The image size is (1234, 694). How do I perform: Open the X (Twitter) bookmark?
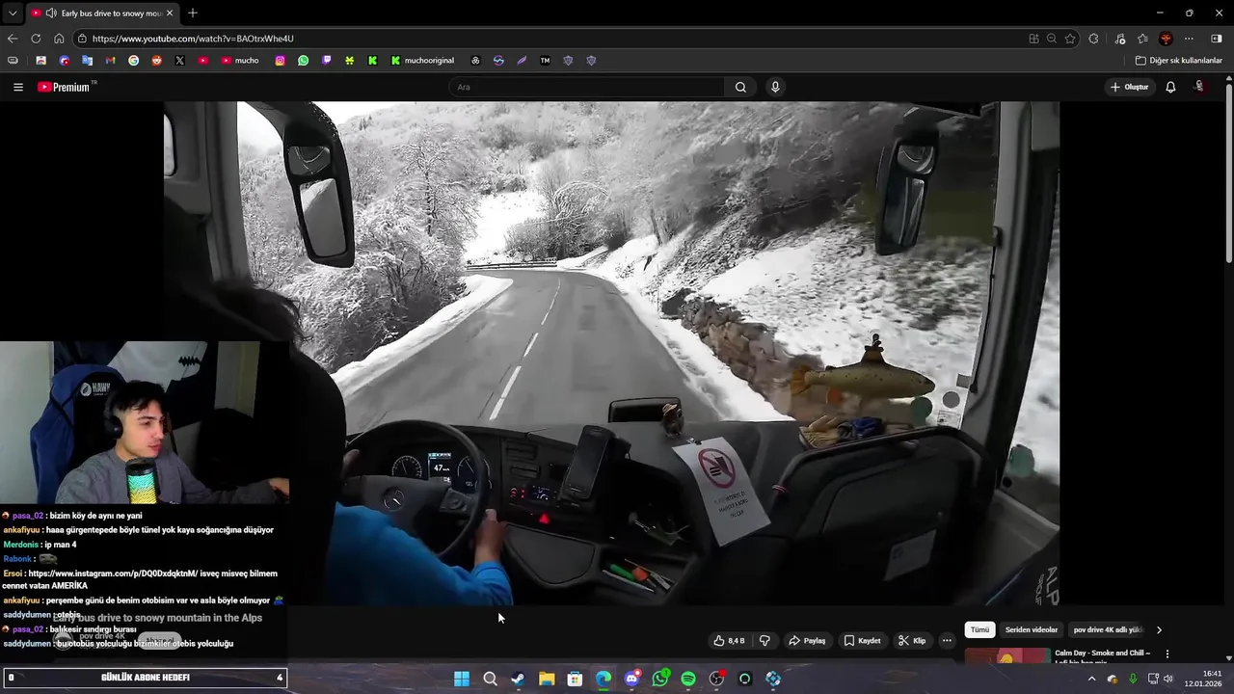(x=179, y=60)
